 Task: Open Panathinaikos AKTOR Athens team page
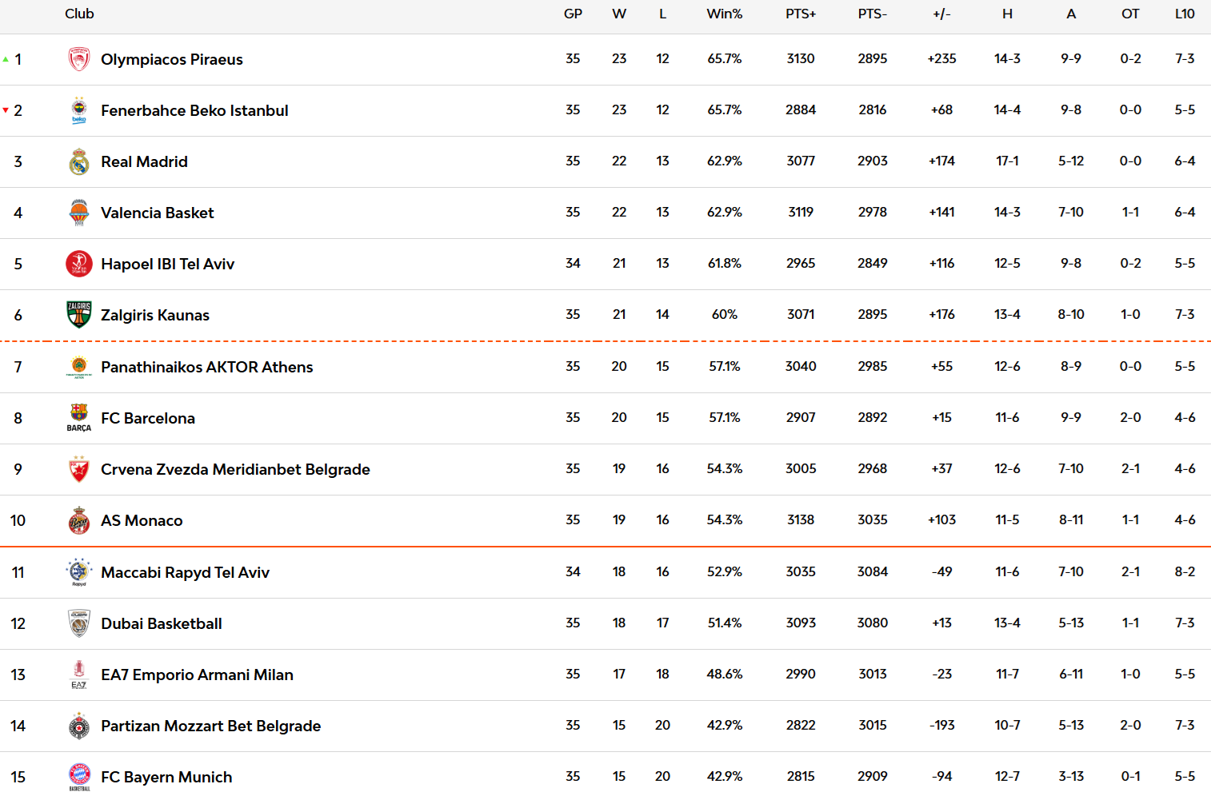click(x=206, y=367)
